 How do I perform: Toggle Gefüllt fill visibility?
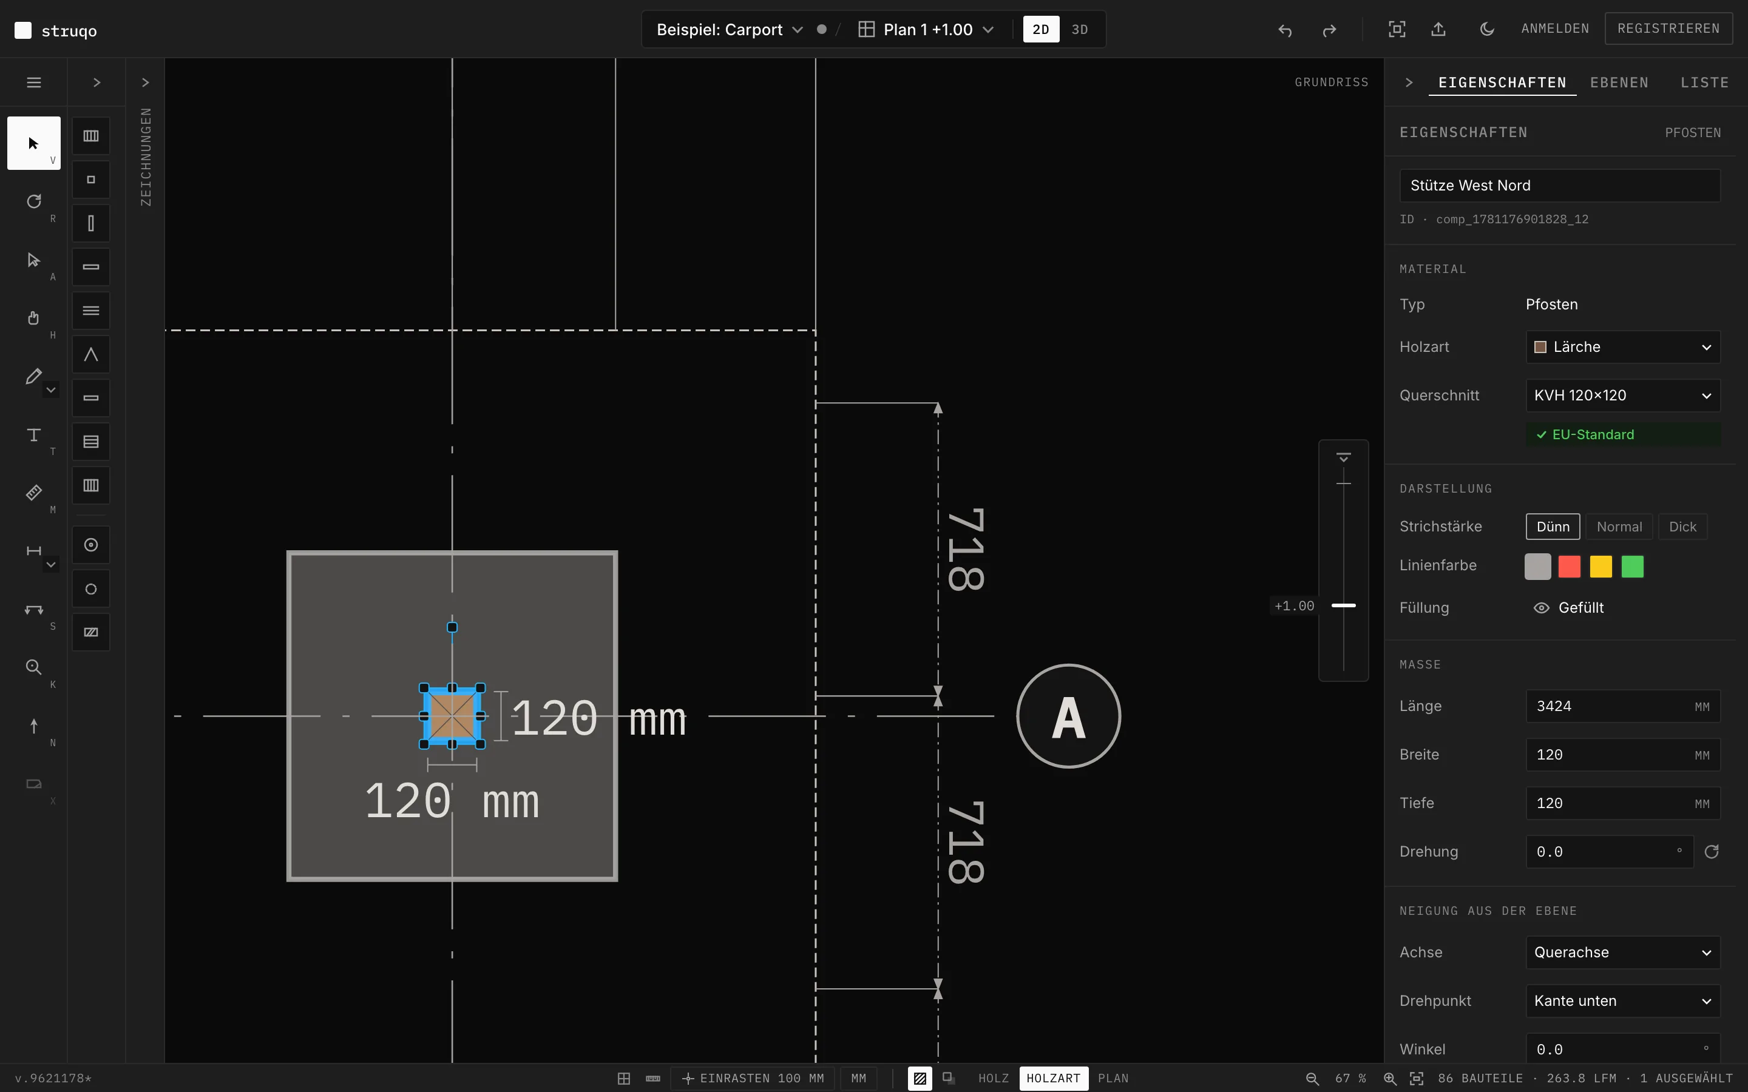coord(1568,608)
